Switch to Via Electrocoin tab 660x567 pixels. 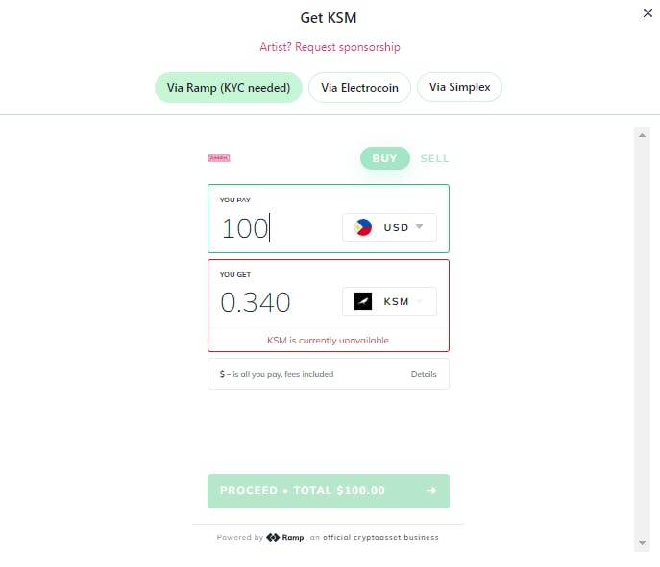coord(359,87)
